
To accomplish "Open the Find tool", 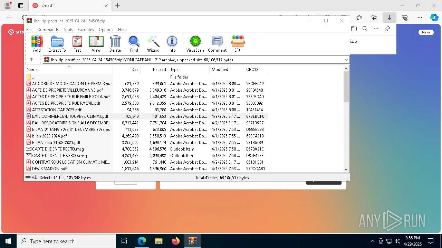I will (134, 44).
